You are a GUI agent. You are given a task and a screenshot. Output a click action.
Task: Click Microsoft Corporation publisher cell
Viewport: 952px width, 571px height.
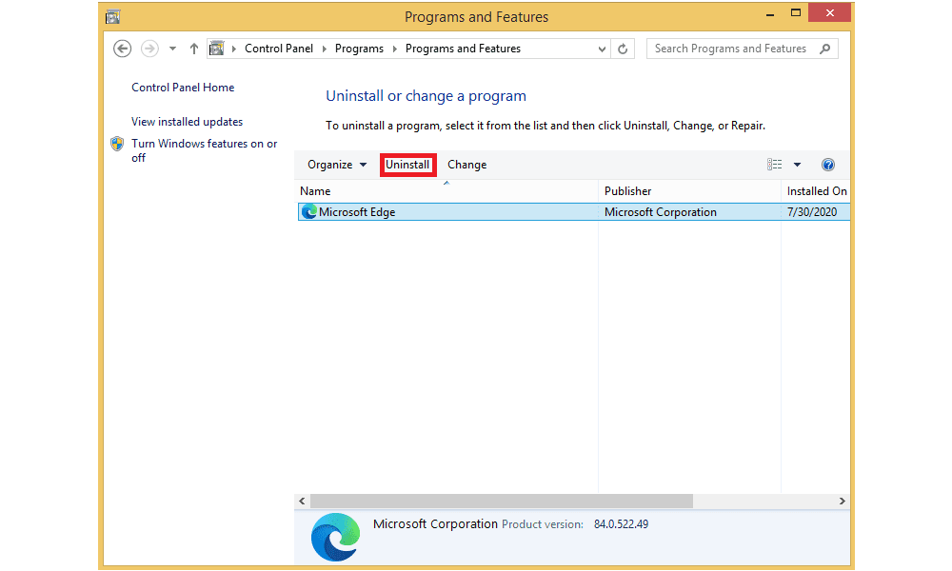pyautogui.click(x=661, y=212)
